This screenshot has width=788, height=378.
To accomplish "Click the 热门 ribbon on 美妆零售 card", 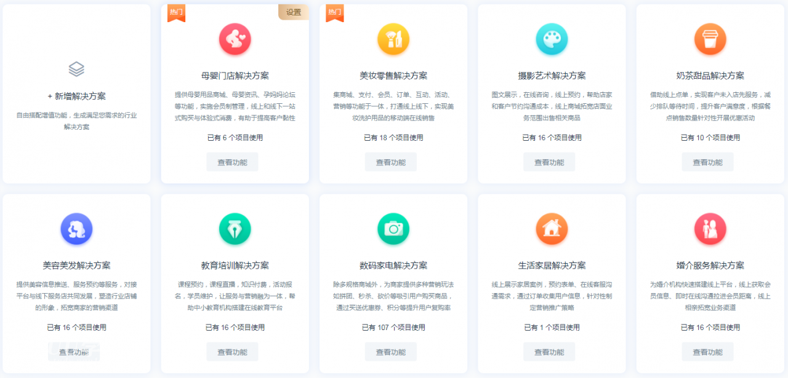I will pyautogui.click(x=334, y=12).
